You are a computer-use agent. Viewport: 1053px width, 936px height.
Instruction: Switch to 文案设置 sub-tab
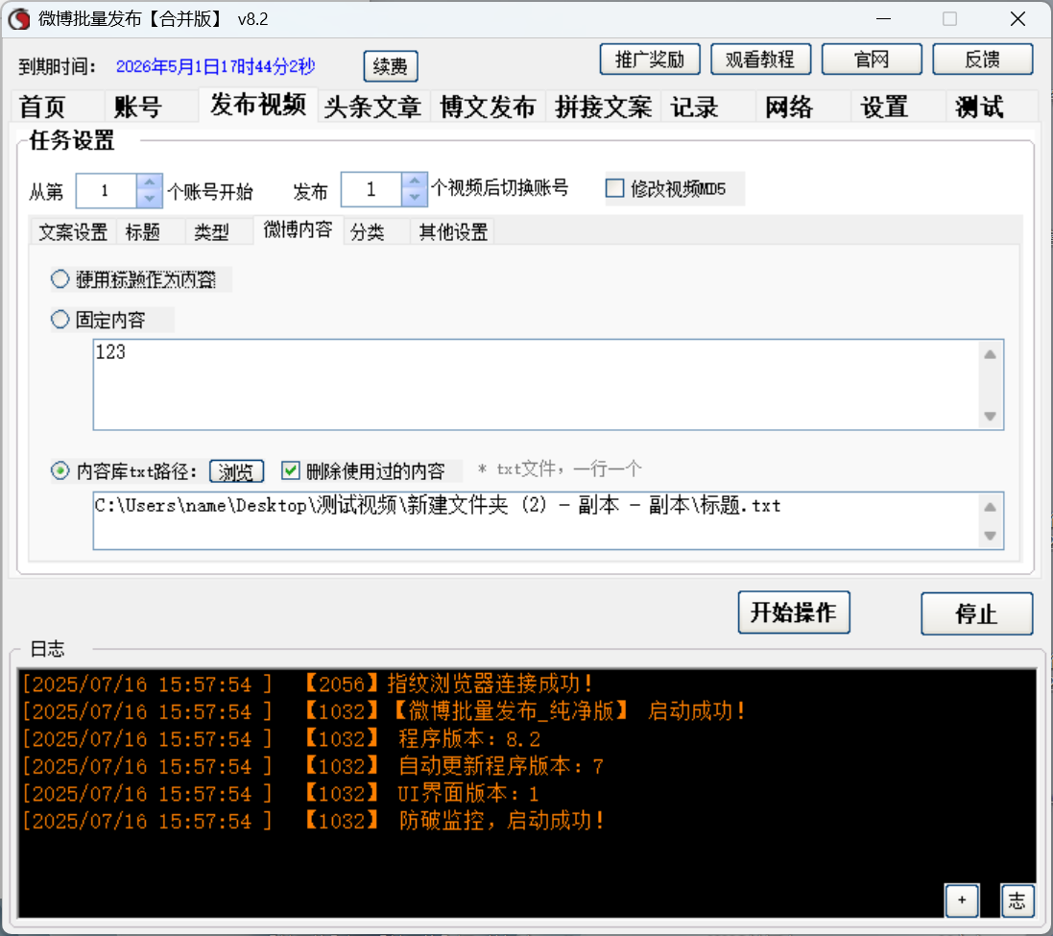tap(73, 231)
